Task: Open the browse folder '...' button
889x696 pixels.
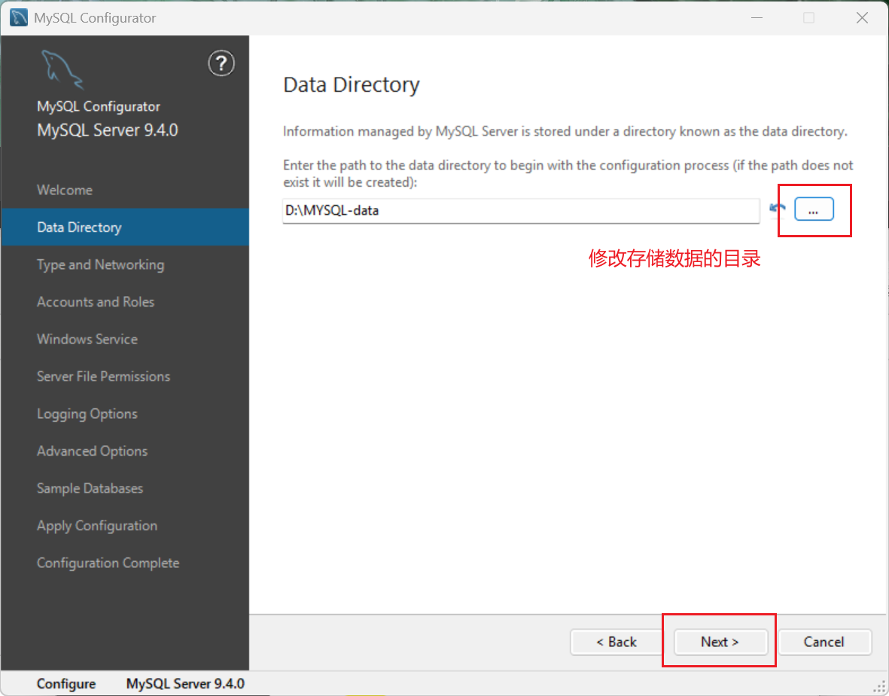Action: pos(814,209)
